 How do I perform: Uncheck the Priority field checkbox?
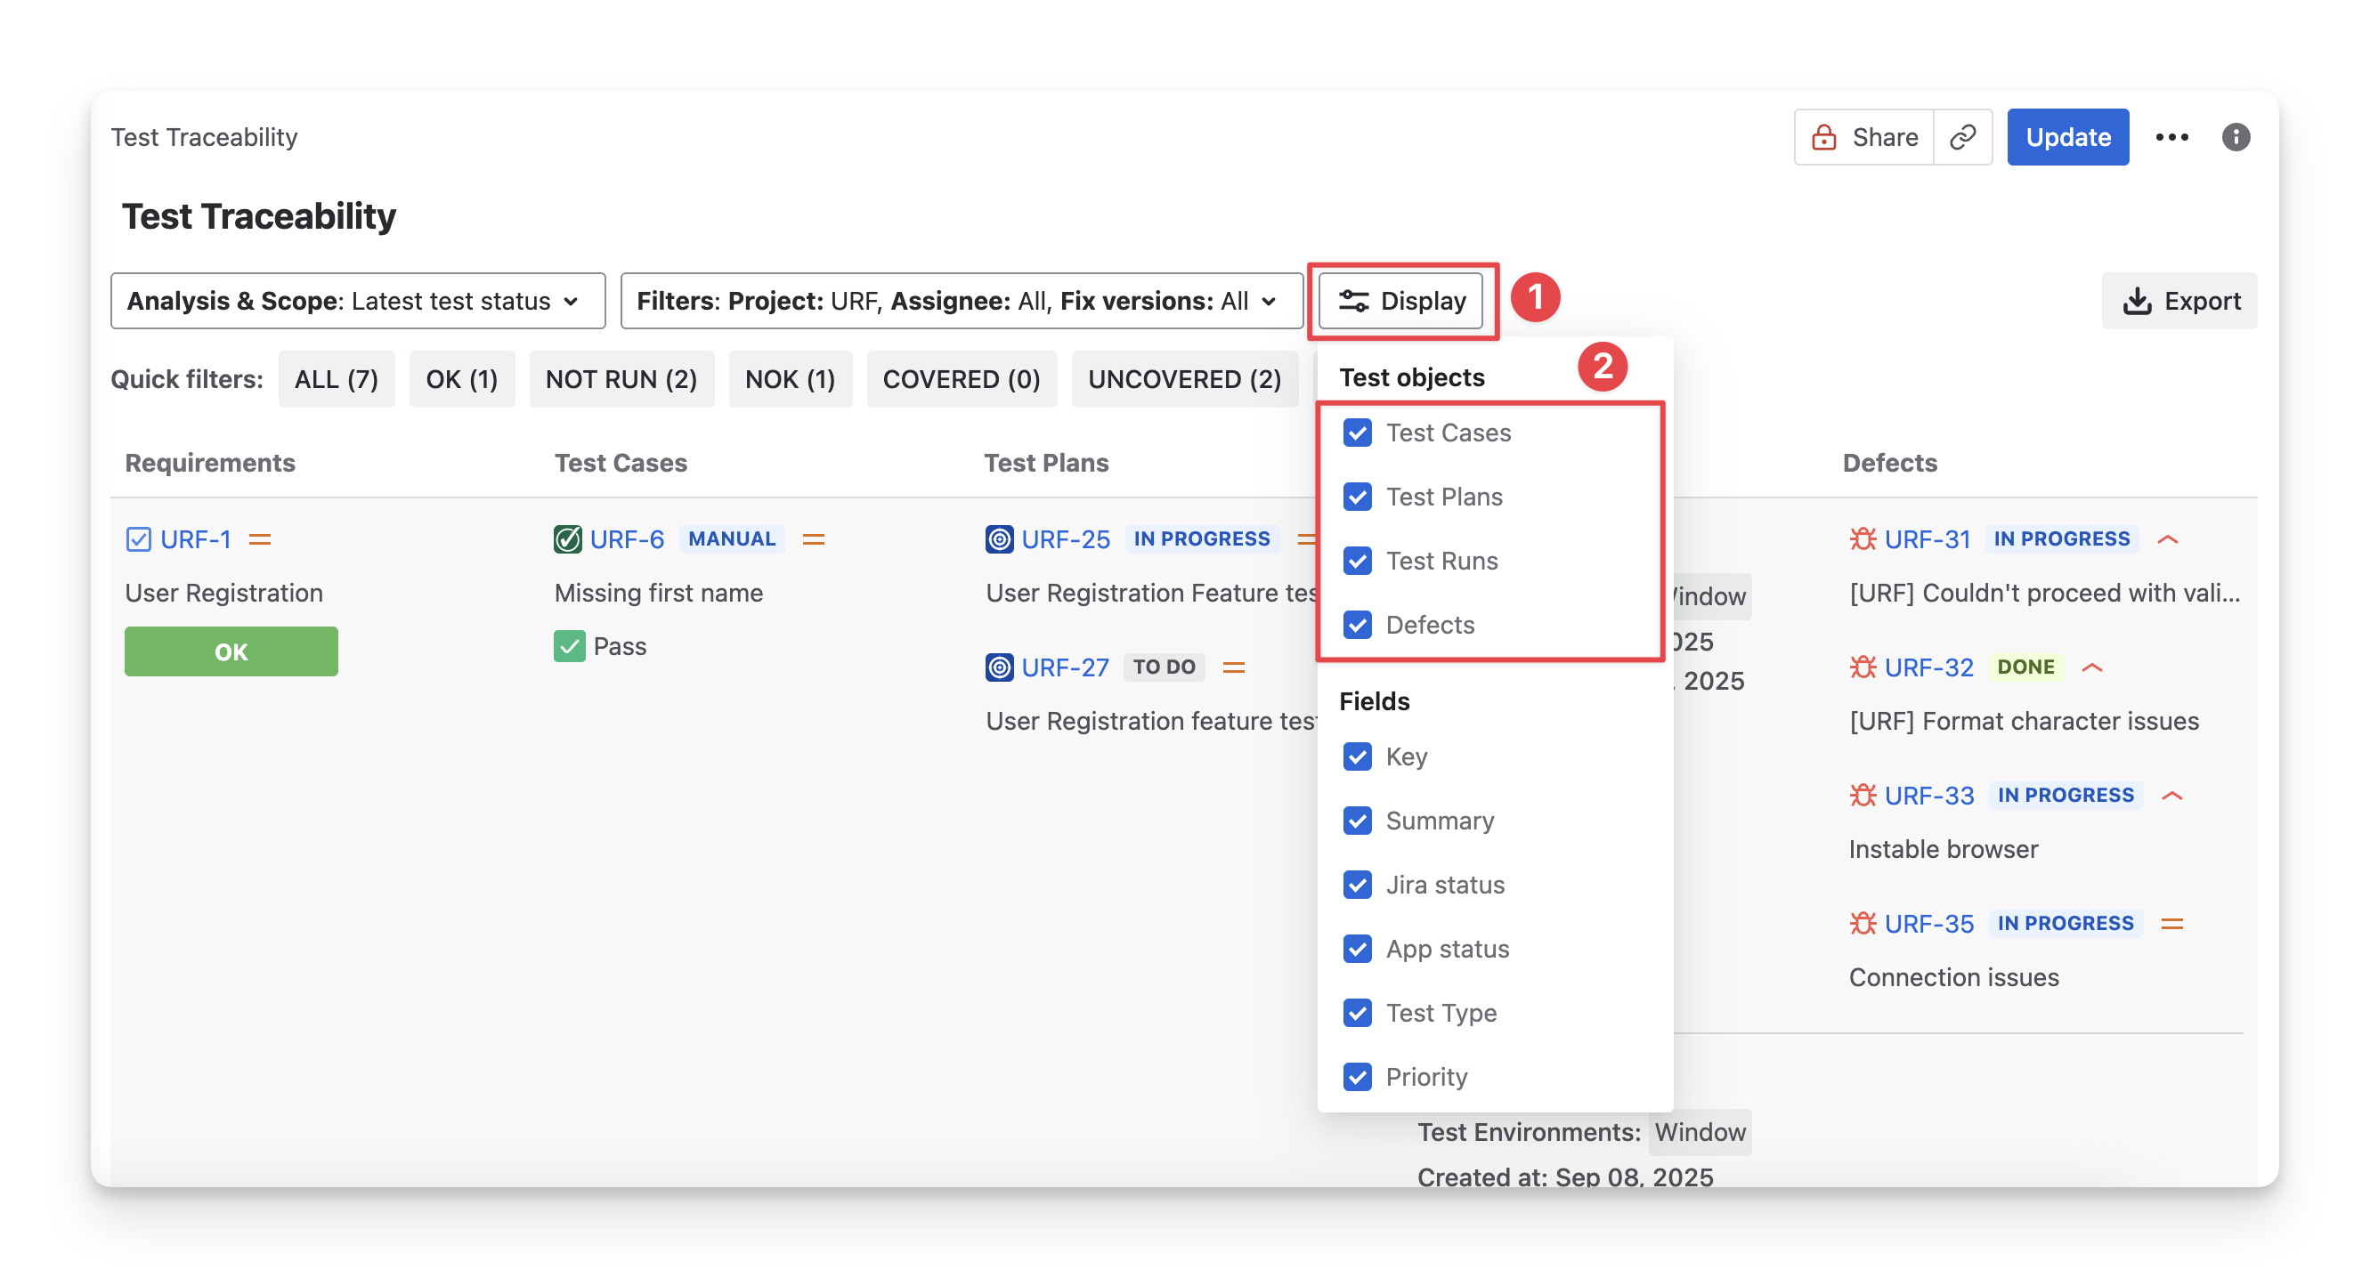[1357, 1077]
